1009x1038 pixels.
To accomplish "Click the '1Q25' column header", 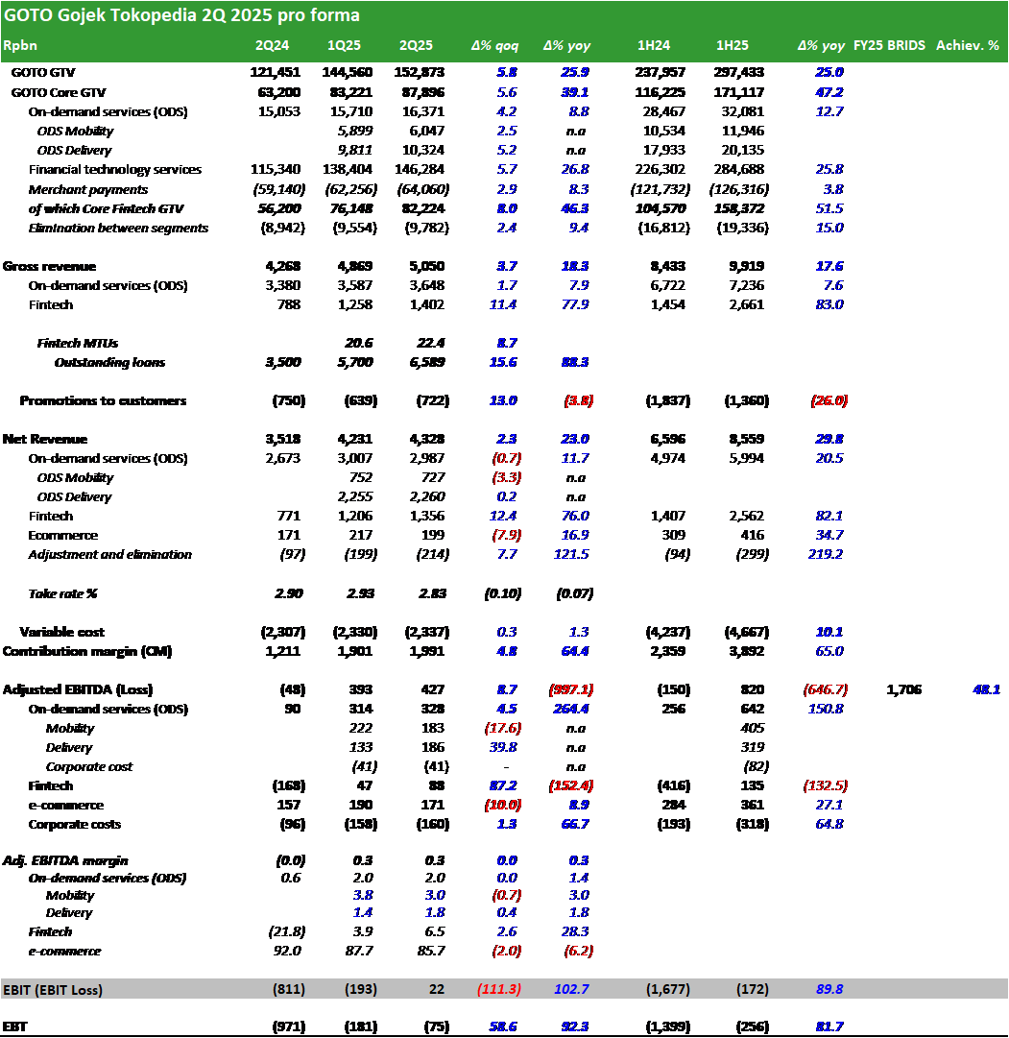I will point(345,46).
